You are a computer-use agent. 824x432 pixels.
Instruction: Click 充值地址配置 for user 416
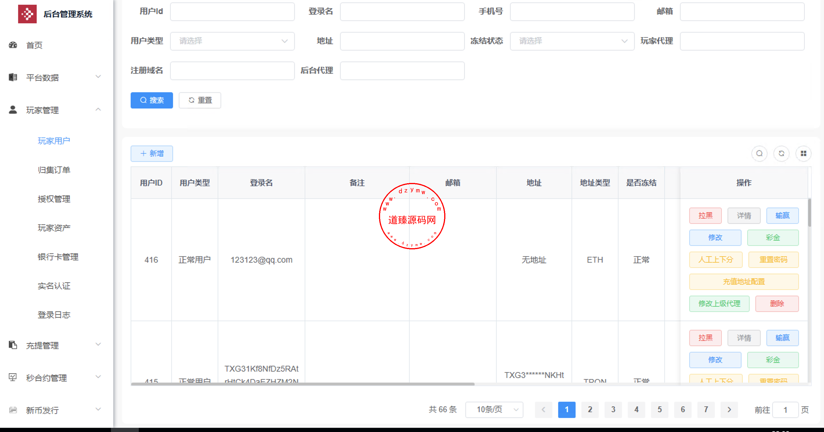coord(744,282)
